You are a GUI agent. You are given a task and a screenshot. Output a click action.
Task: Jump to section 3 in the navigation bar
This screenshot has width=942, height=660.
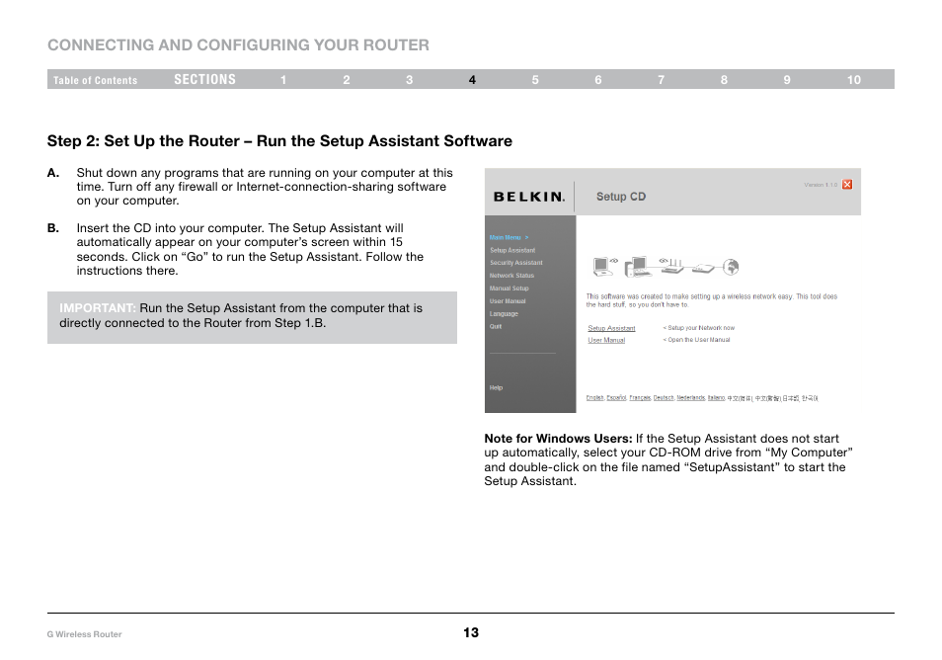[x=409, y=80]
